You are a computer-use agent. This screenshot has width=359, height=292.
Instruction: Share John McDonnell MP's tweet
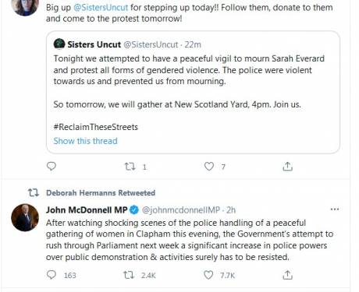click(x=287, y=275)
